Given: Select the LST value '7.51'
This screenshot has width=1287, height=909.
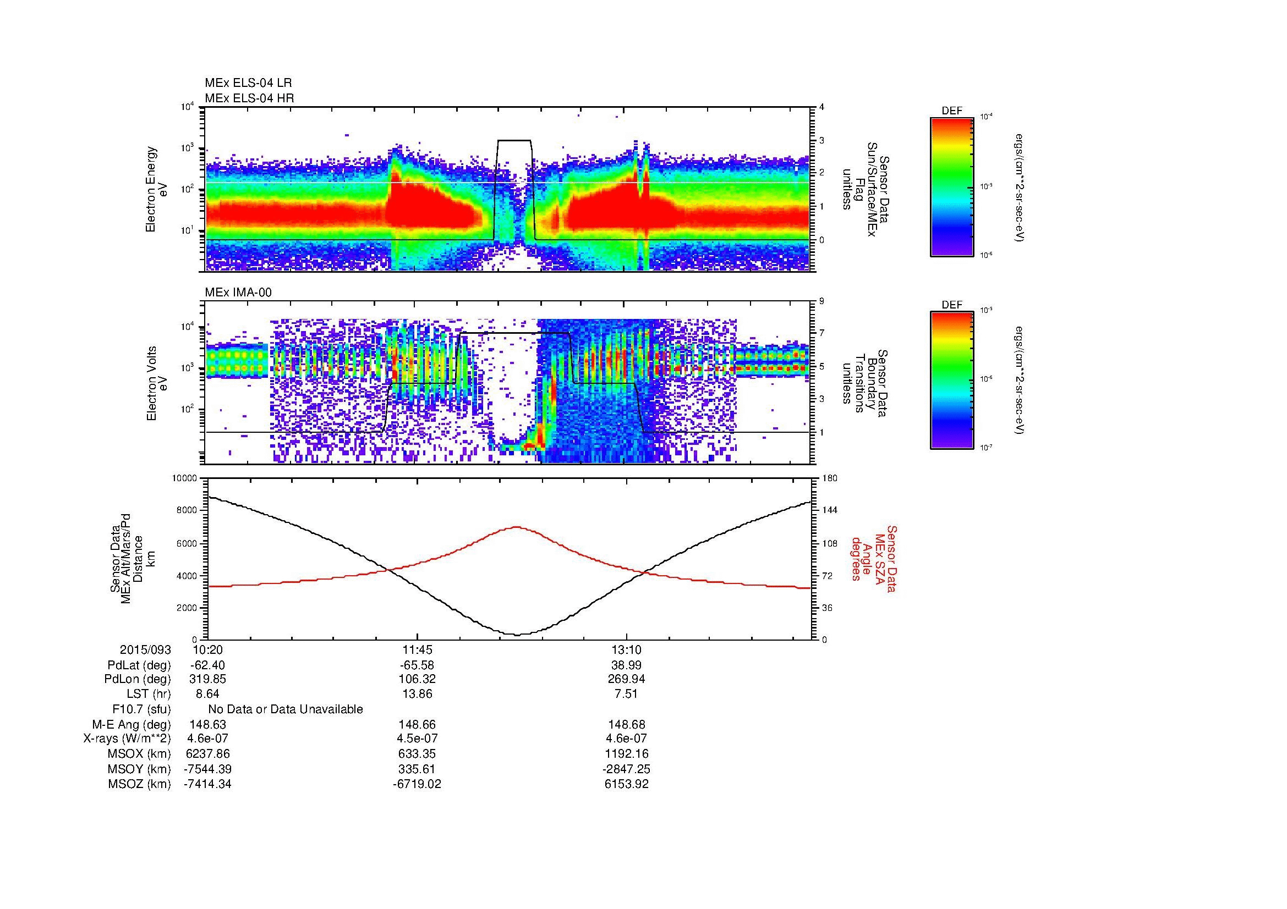Looking at the screenshot, I should pyautogui.click(x=627, y=694).
